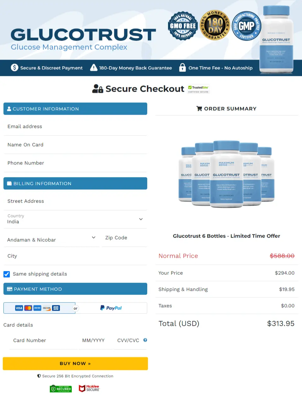Open the Country dropdown showing India
The width and height of the screenshot is (302, 403).
point(75,219)
